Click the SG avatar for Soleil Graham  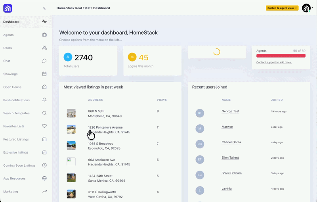(200, 175)
